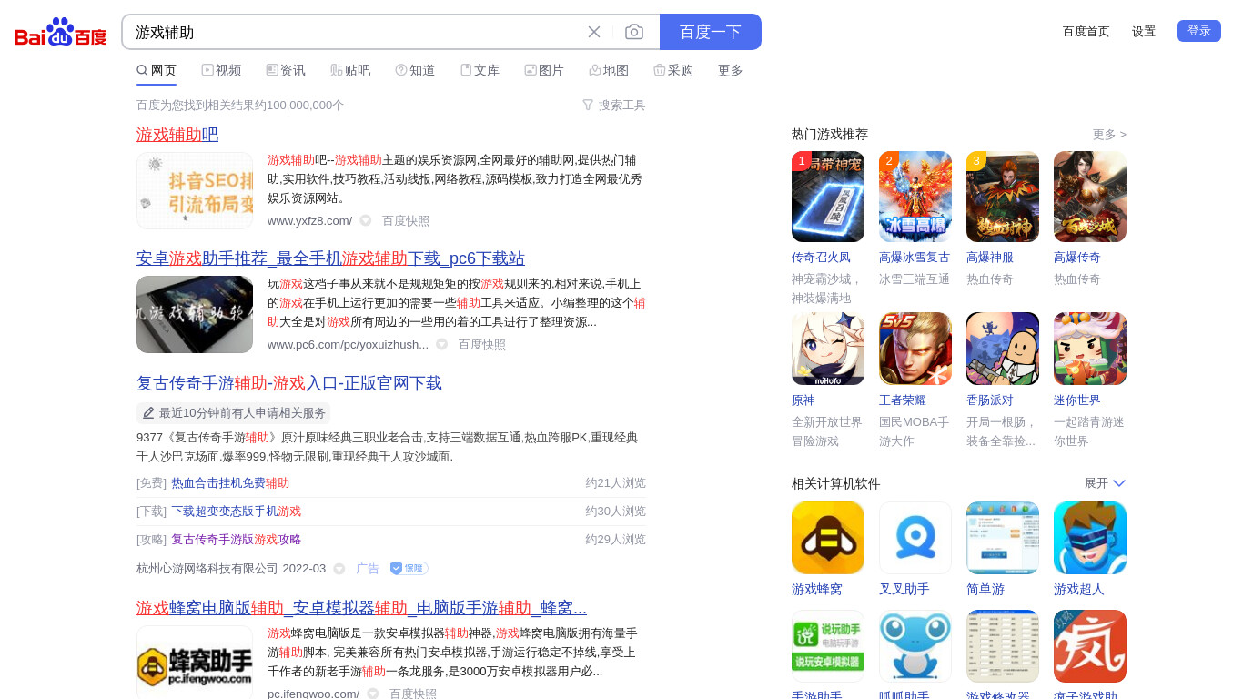Open 高爆神服 game icon
Image resolution: width=1243 pixels, height=699 pixels.
[x=1003, y=197]
